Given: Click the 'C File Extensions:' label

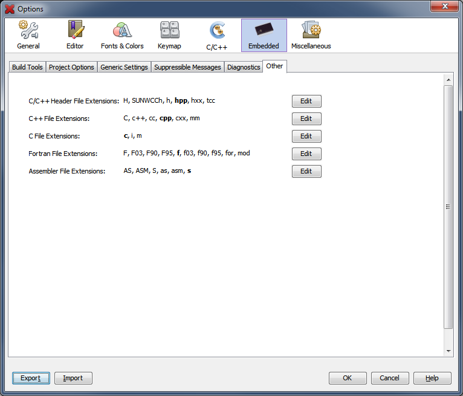Looking at the screenshot, I should pyautogui.click(x=54, y=136).
